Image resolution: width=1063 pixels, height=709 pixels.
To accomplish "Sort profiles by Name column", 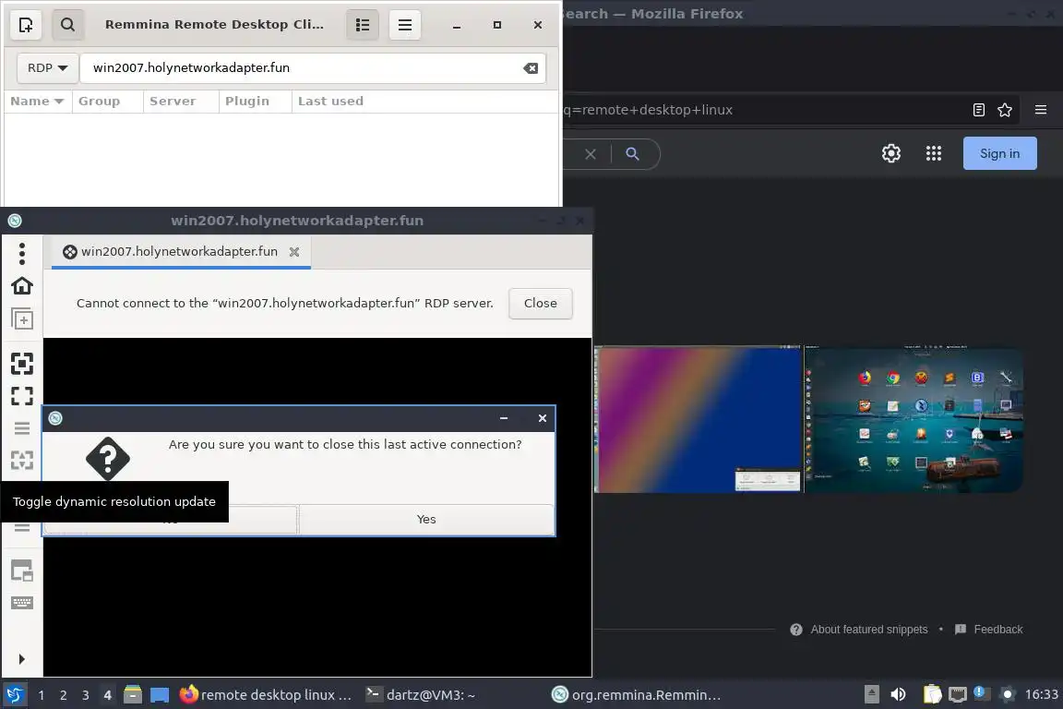I will [37, 102].
